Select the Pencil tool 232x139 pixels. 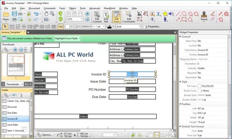(212, 14)
